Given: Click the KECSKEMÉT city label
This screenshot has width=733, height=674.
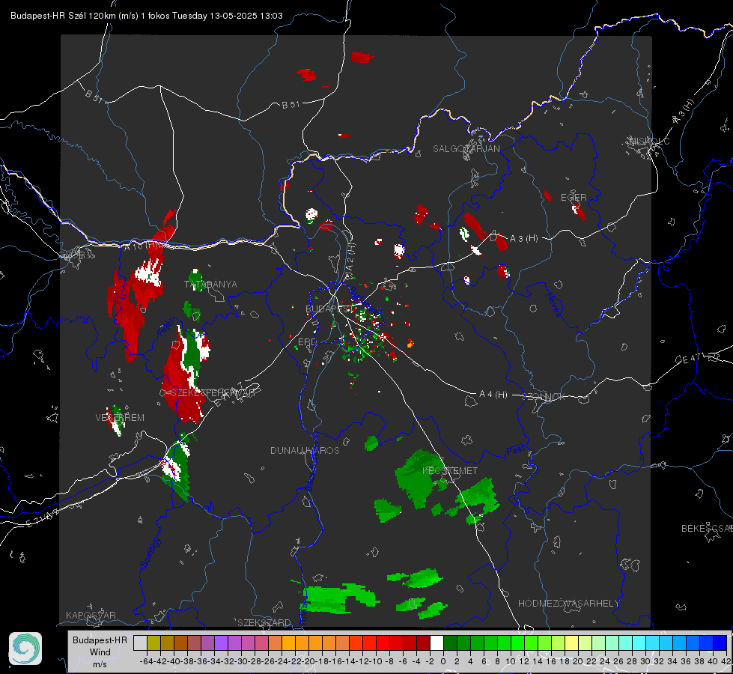Looking at the screenshot, I should [450, 470].
